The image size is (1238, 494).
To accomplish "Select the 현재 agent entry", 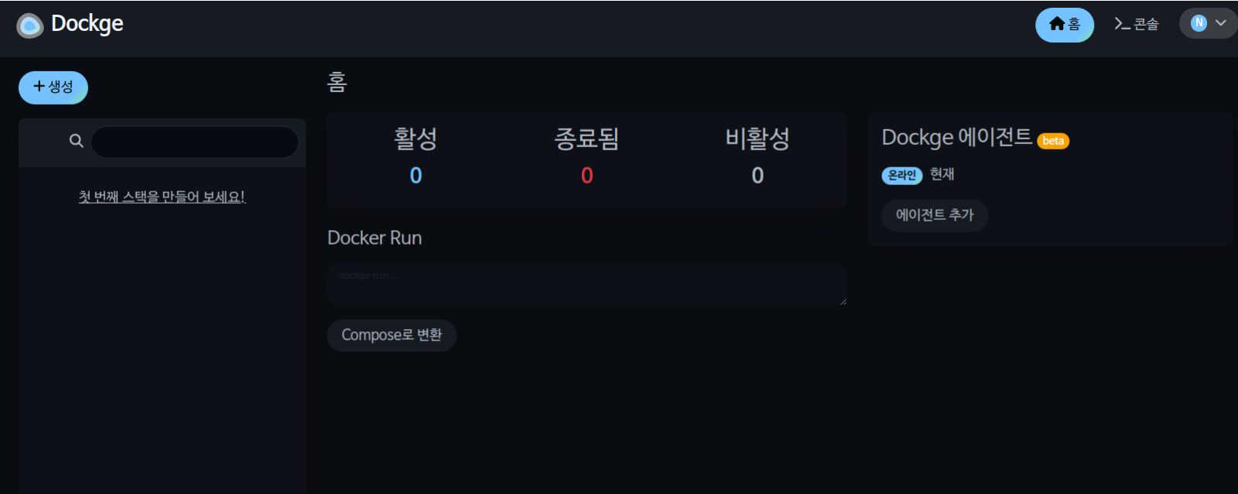I will (942, 174).
